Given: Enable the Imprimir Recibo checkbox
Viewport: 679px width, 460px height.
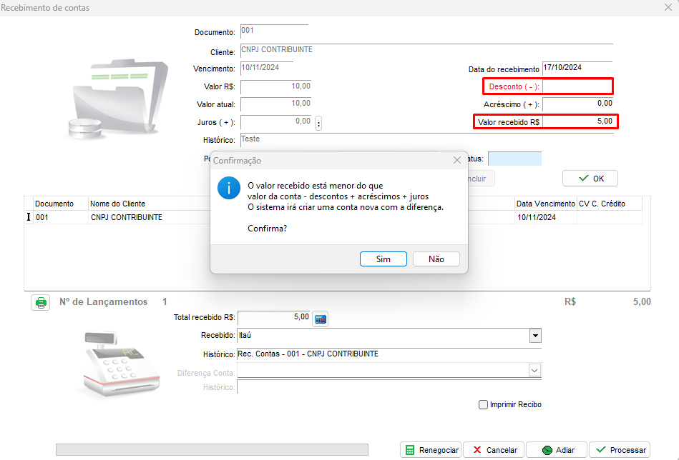Looking at the screenshot, I should [x=483, y=405].
